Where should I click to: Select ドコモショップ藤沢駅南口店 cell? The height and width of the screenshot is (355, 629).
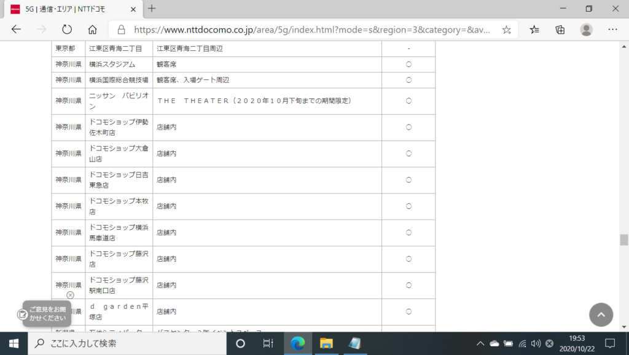click(119, 285)
